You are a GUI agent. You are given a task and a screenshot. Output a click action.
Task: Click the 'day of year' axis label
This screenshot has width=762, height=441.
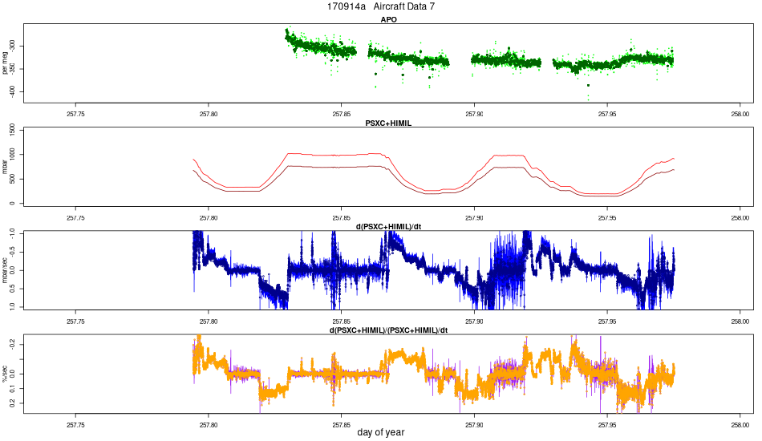(x=380, y=432)
